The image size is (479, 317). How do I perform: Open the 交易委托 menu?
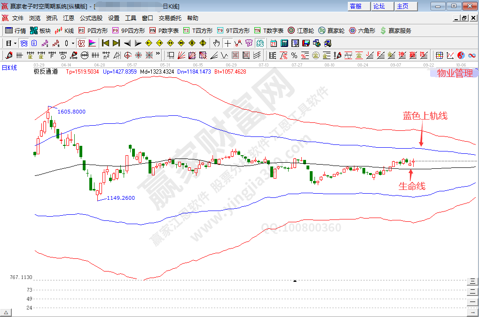click(x=170, y=18)
